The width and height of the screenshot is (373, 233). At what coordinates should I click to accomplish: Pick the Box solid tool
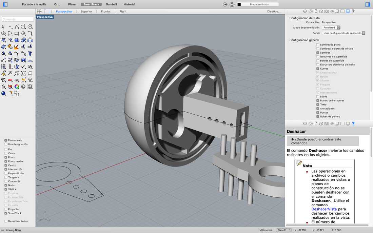pos(17,40)
